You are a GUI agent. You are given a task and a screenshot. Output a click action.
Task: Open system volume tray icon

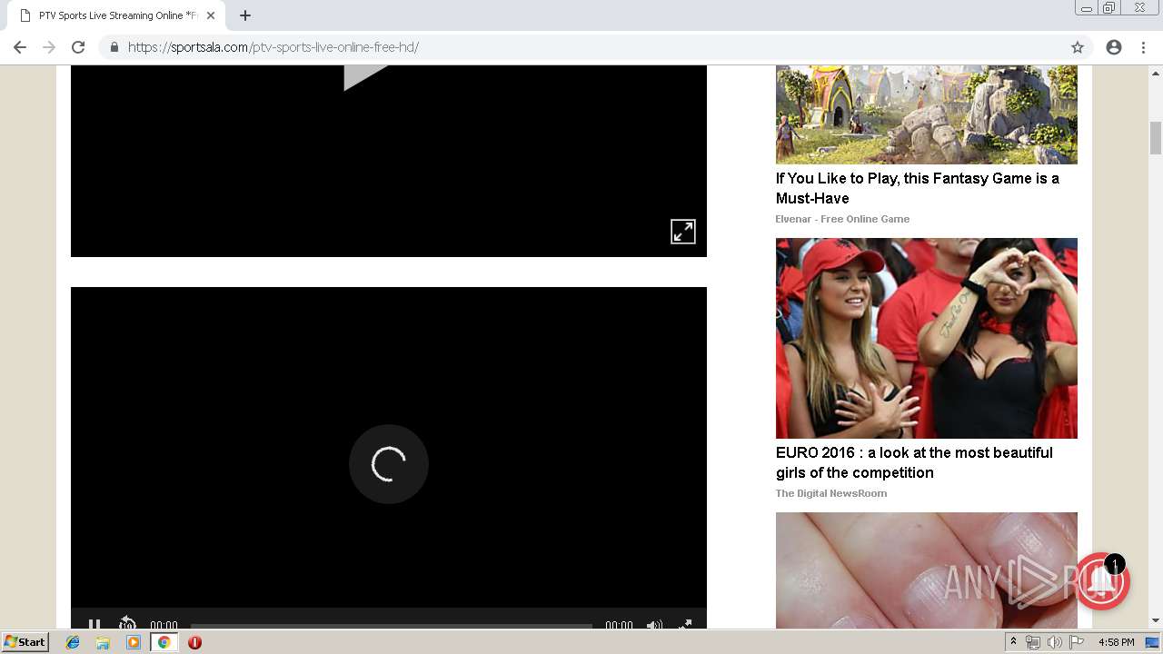click(x=1055, y=642)
